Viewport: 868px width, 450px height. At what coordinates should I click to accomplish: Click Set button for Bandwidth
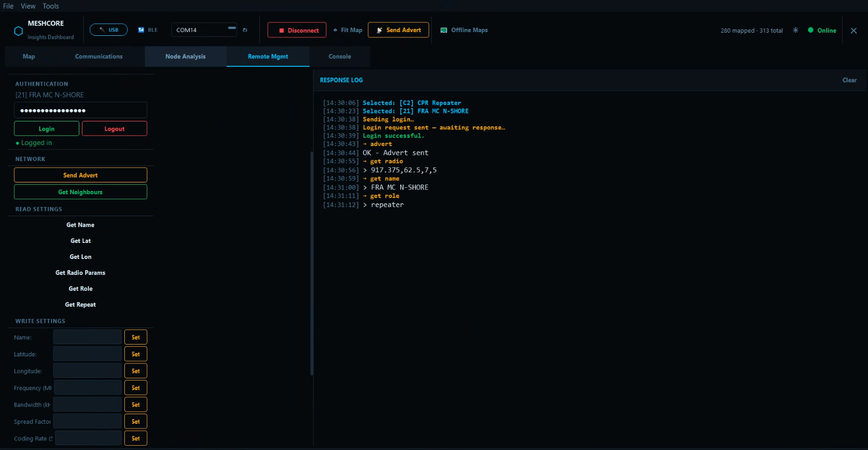pyautogui.click(x=136, y=405)
